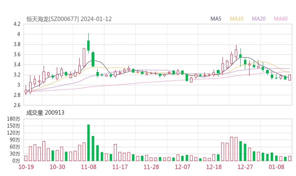Viewport: 296px width, 176px height.
Task: Click the 10-30 date axis label
Action: coord(57,167)
